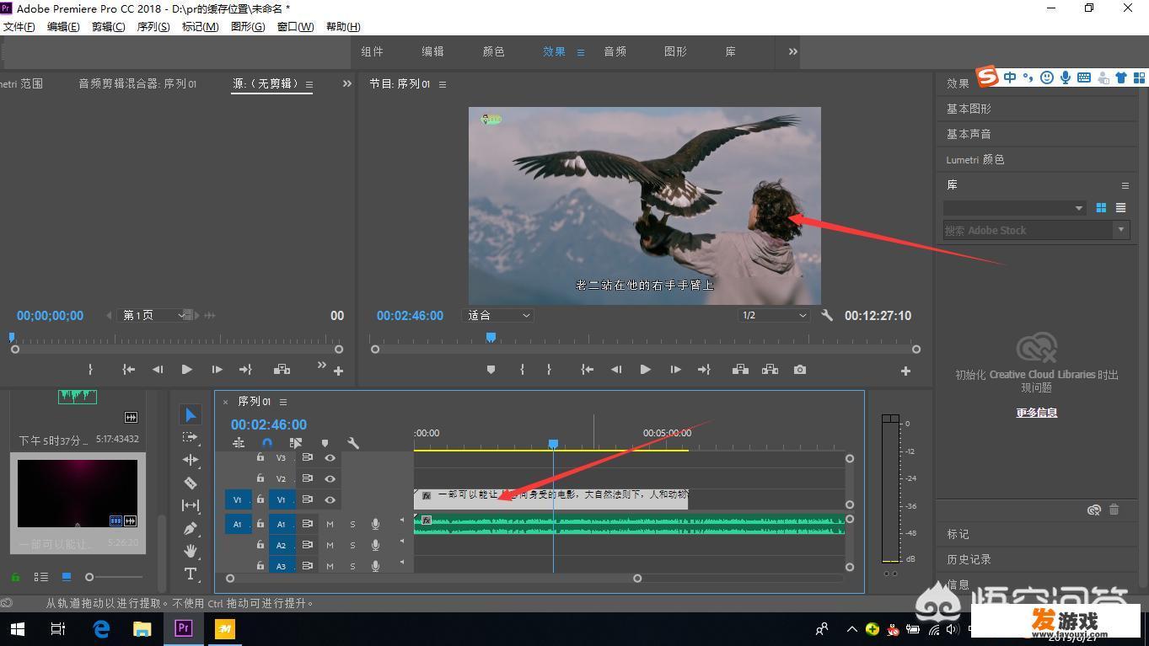Mark In point in program monitor

pos(522,370)
